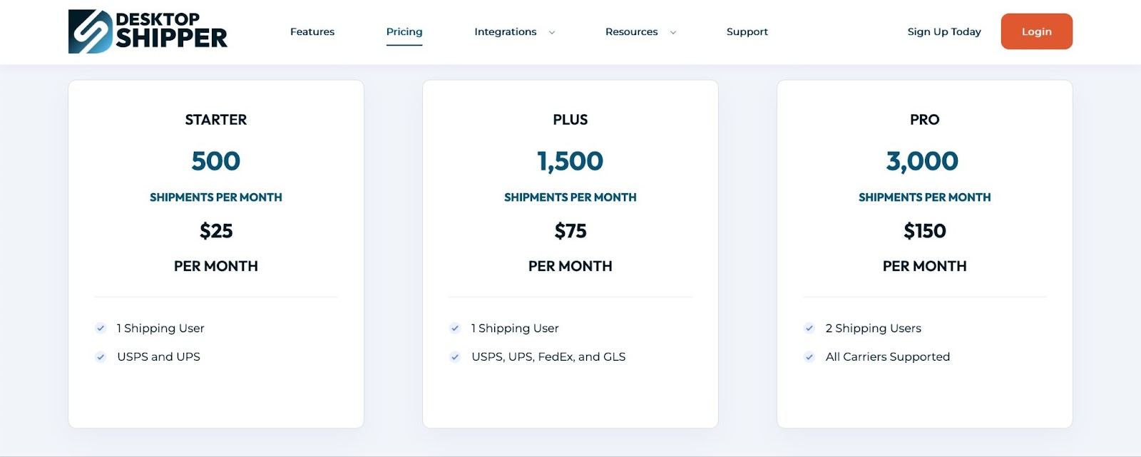Go to the Features page
1141x457 pixels.
(312, 32)
